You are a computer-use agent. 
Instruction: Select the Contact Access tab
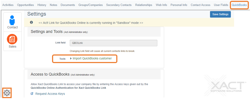(x=201, y=5)
